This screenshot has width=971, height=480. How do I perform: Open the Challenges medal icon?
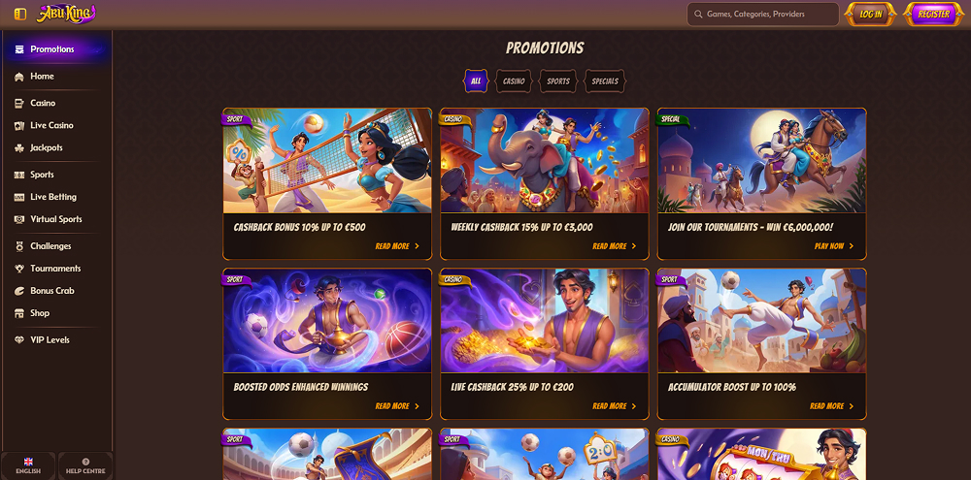pos(19,246)
